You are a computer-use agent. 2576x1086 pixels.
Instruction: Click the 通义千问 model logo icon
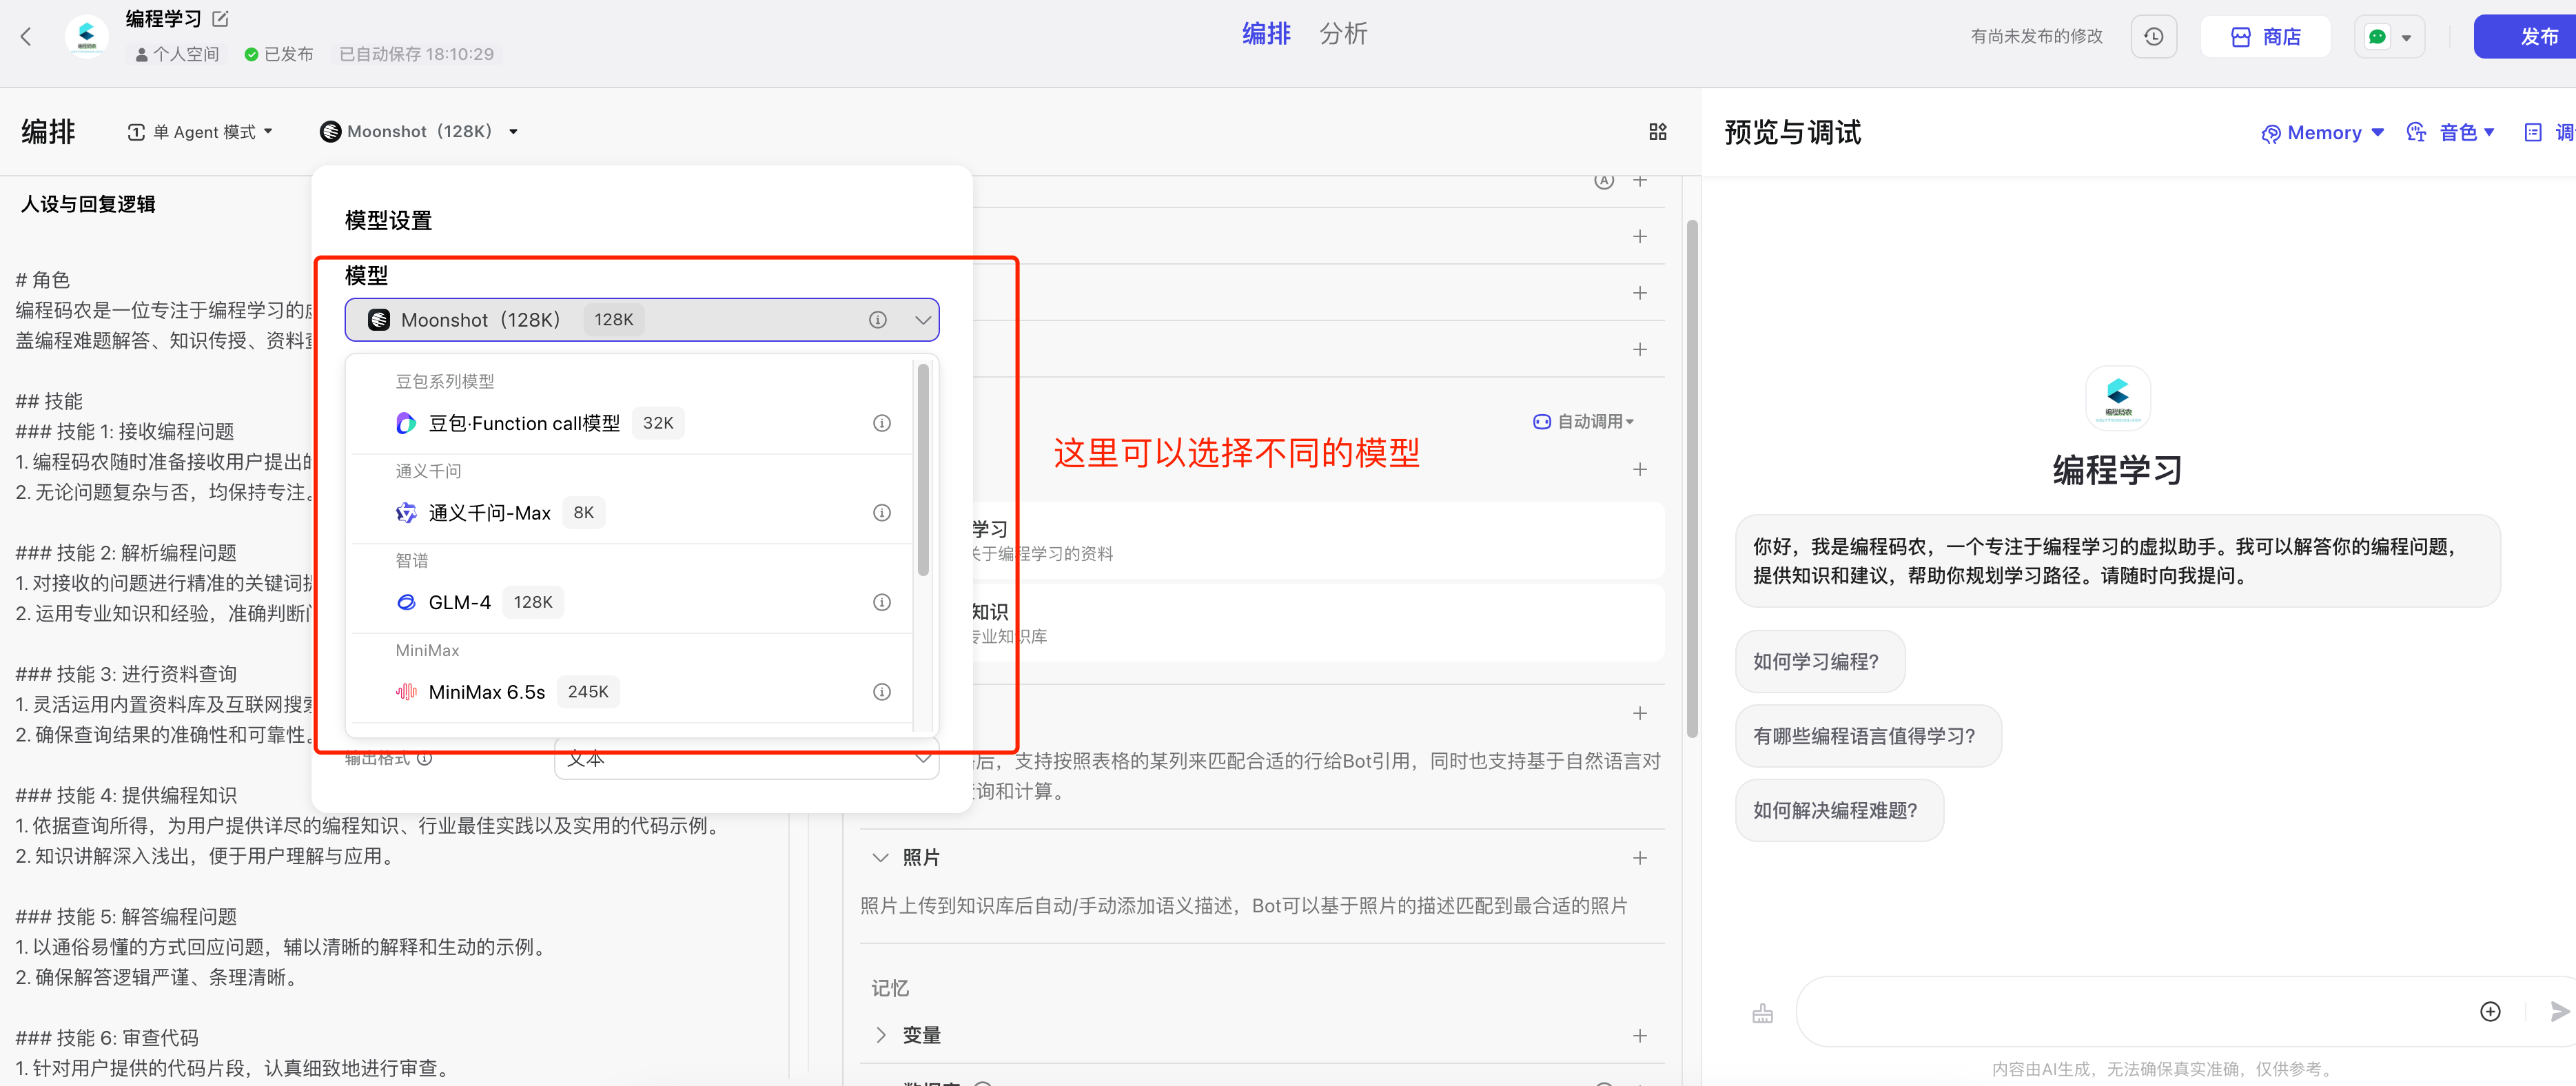pos(405,513)
